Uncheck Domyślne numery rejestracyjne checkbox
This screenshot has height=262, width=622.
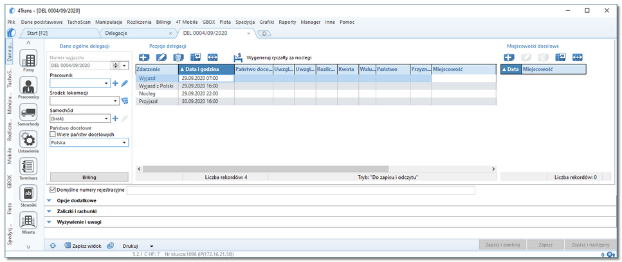53,190
